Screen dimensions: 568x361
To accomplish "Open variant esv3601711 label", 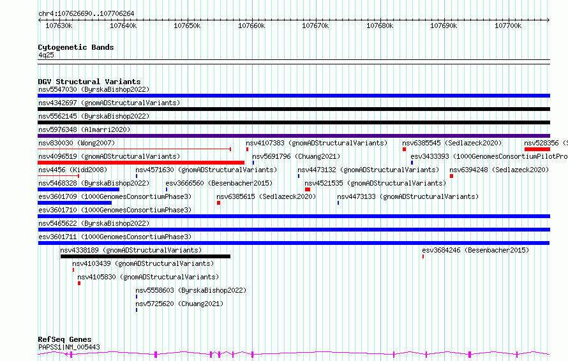I will click(115, 237).
